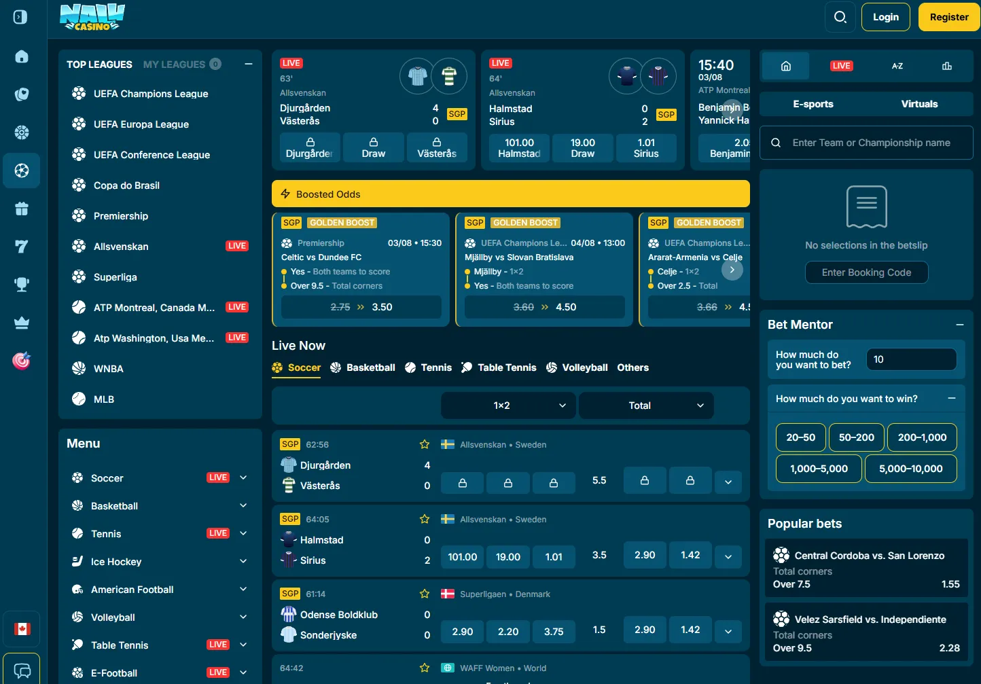Screen dimensions: 981x684
Task: Open the trophy tournaments icon in sidebar
Action: point(22,285)
